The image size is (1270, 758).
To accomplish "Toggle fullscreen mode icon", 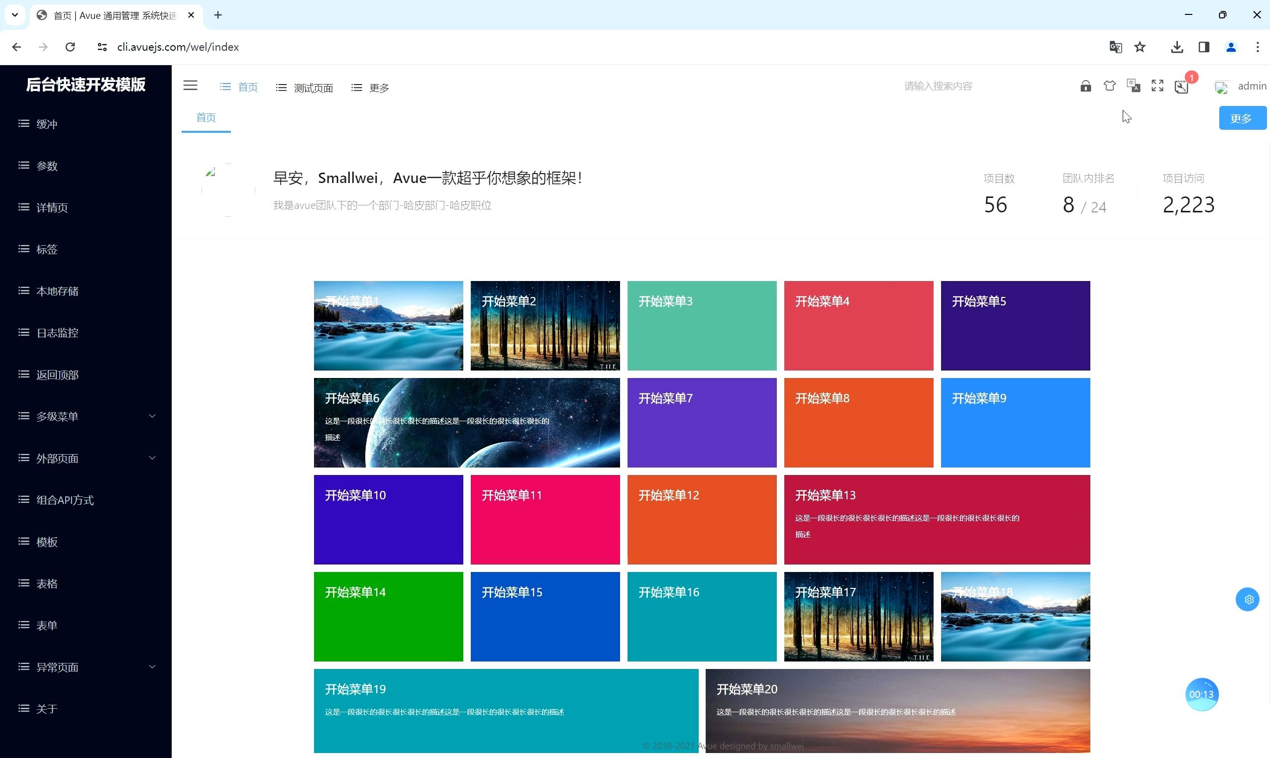I will point(1157,86).
